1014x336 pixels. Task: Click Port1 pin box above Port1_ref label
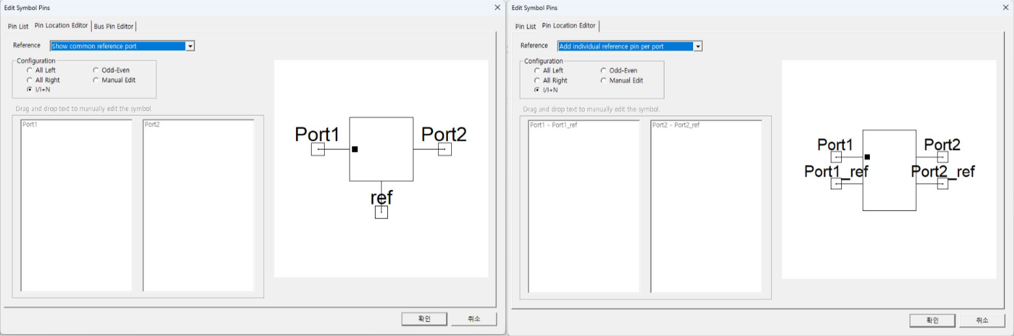coord(837,157)
